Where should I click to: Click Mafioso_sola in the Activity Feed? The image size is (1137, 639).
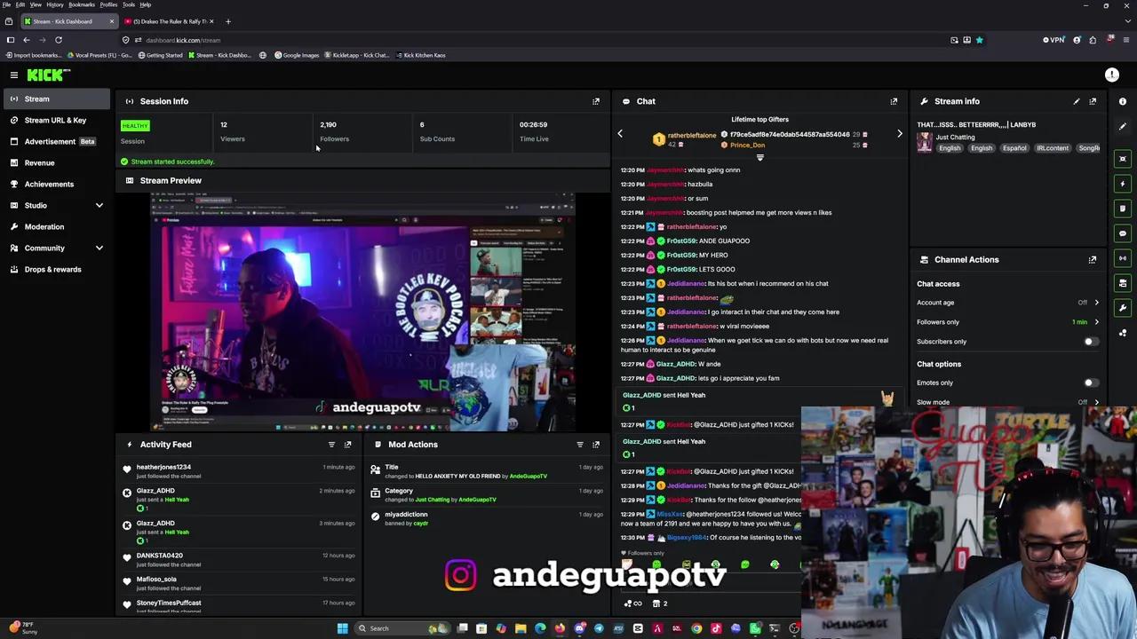pyautogui.click(x=156, y=580)
